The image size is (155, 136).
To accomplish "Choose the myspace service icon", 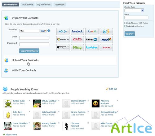I will pyautogui.click(x=63, y=47).
